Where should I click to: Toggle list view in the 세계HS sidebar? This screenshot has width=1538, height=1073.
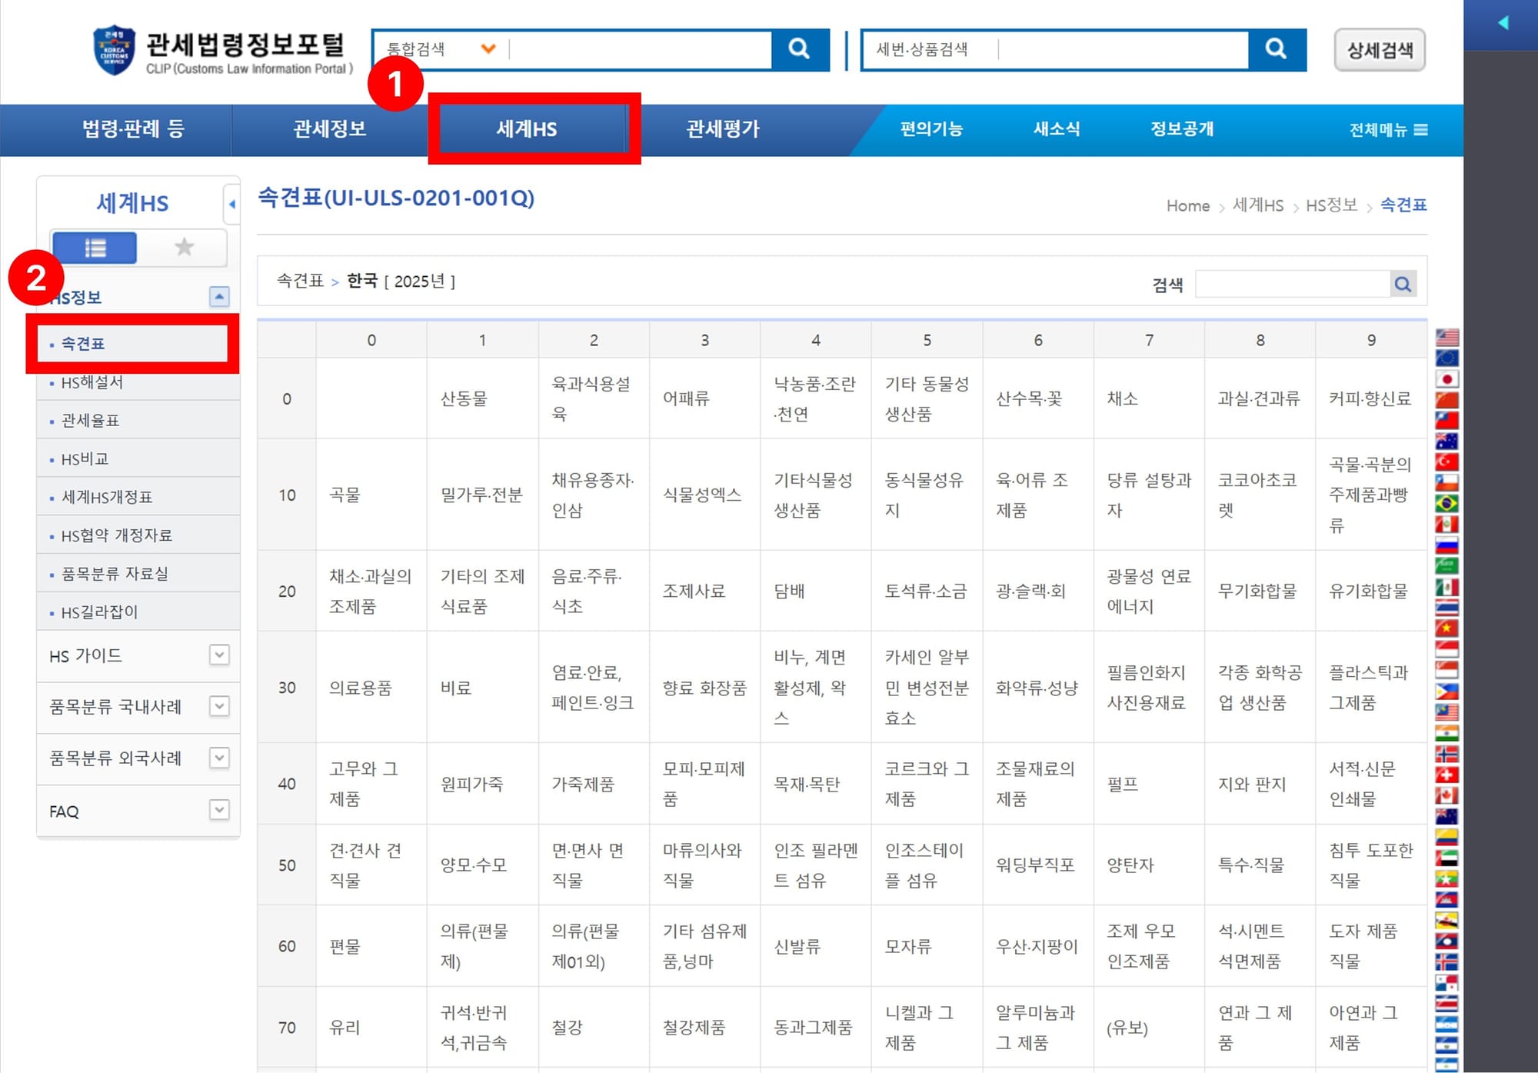96,247
